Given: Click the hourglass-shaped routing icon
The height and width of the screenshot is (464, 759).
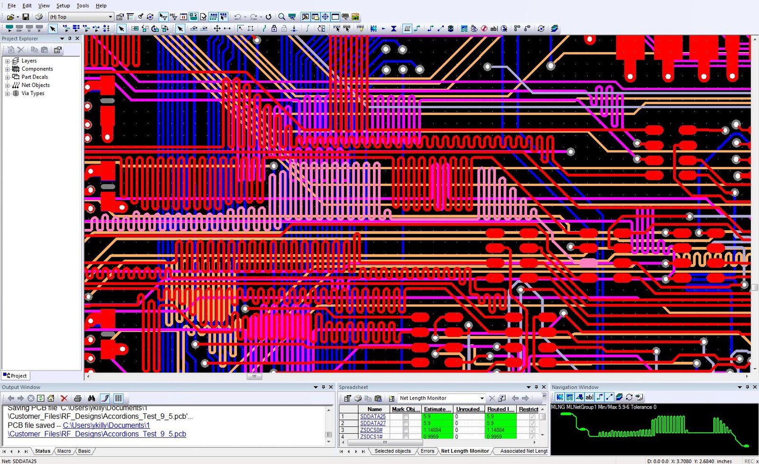Looking at the screenshot, I should [394, 28].
